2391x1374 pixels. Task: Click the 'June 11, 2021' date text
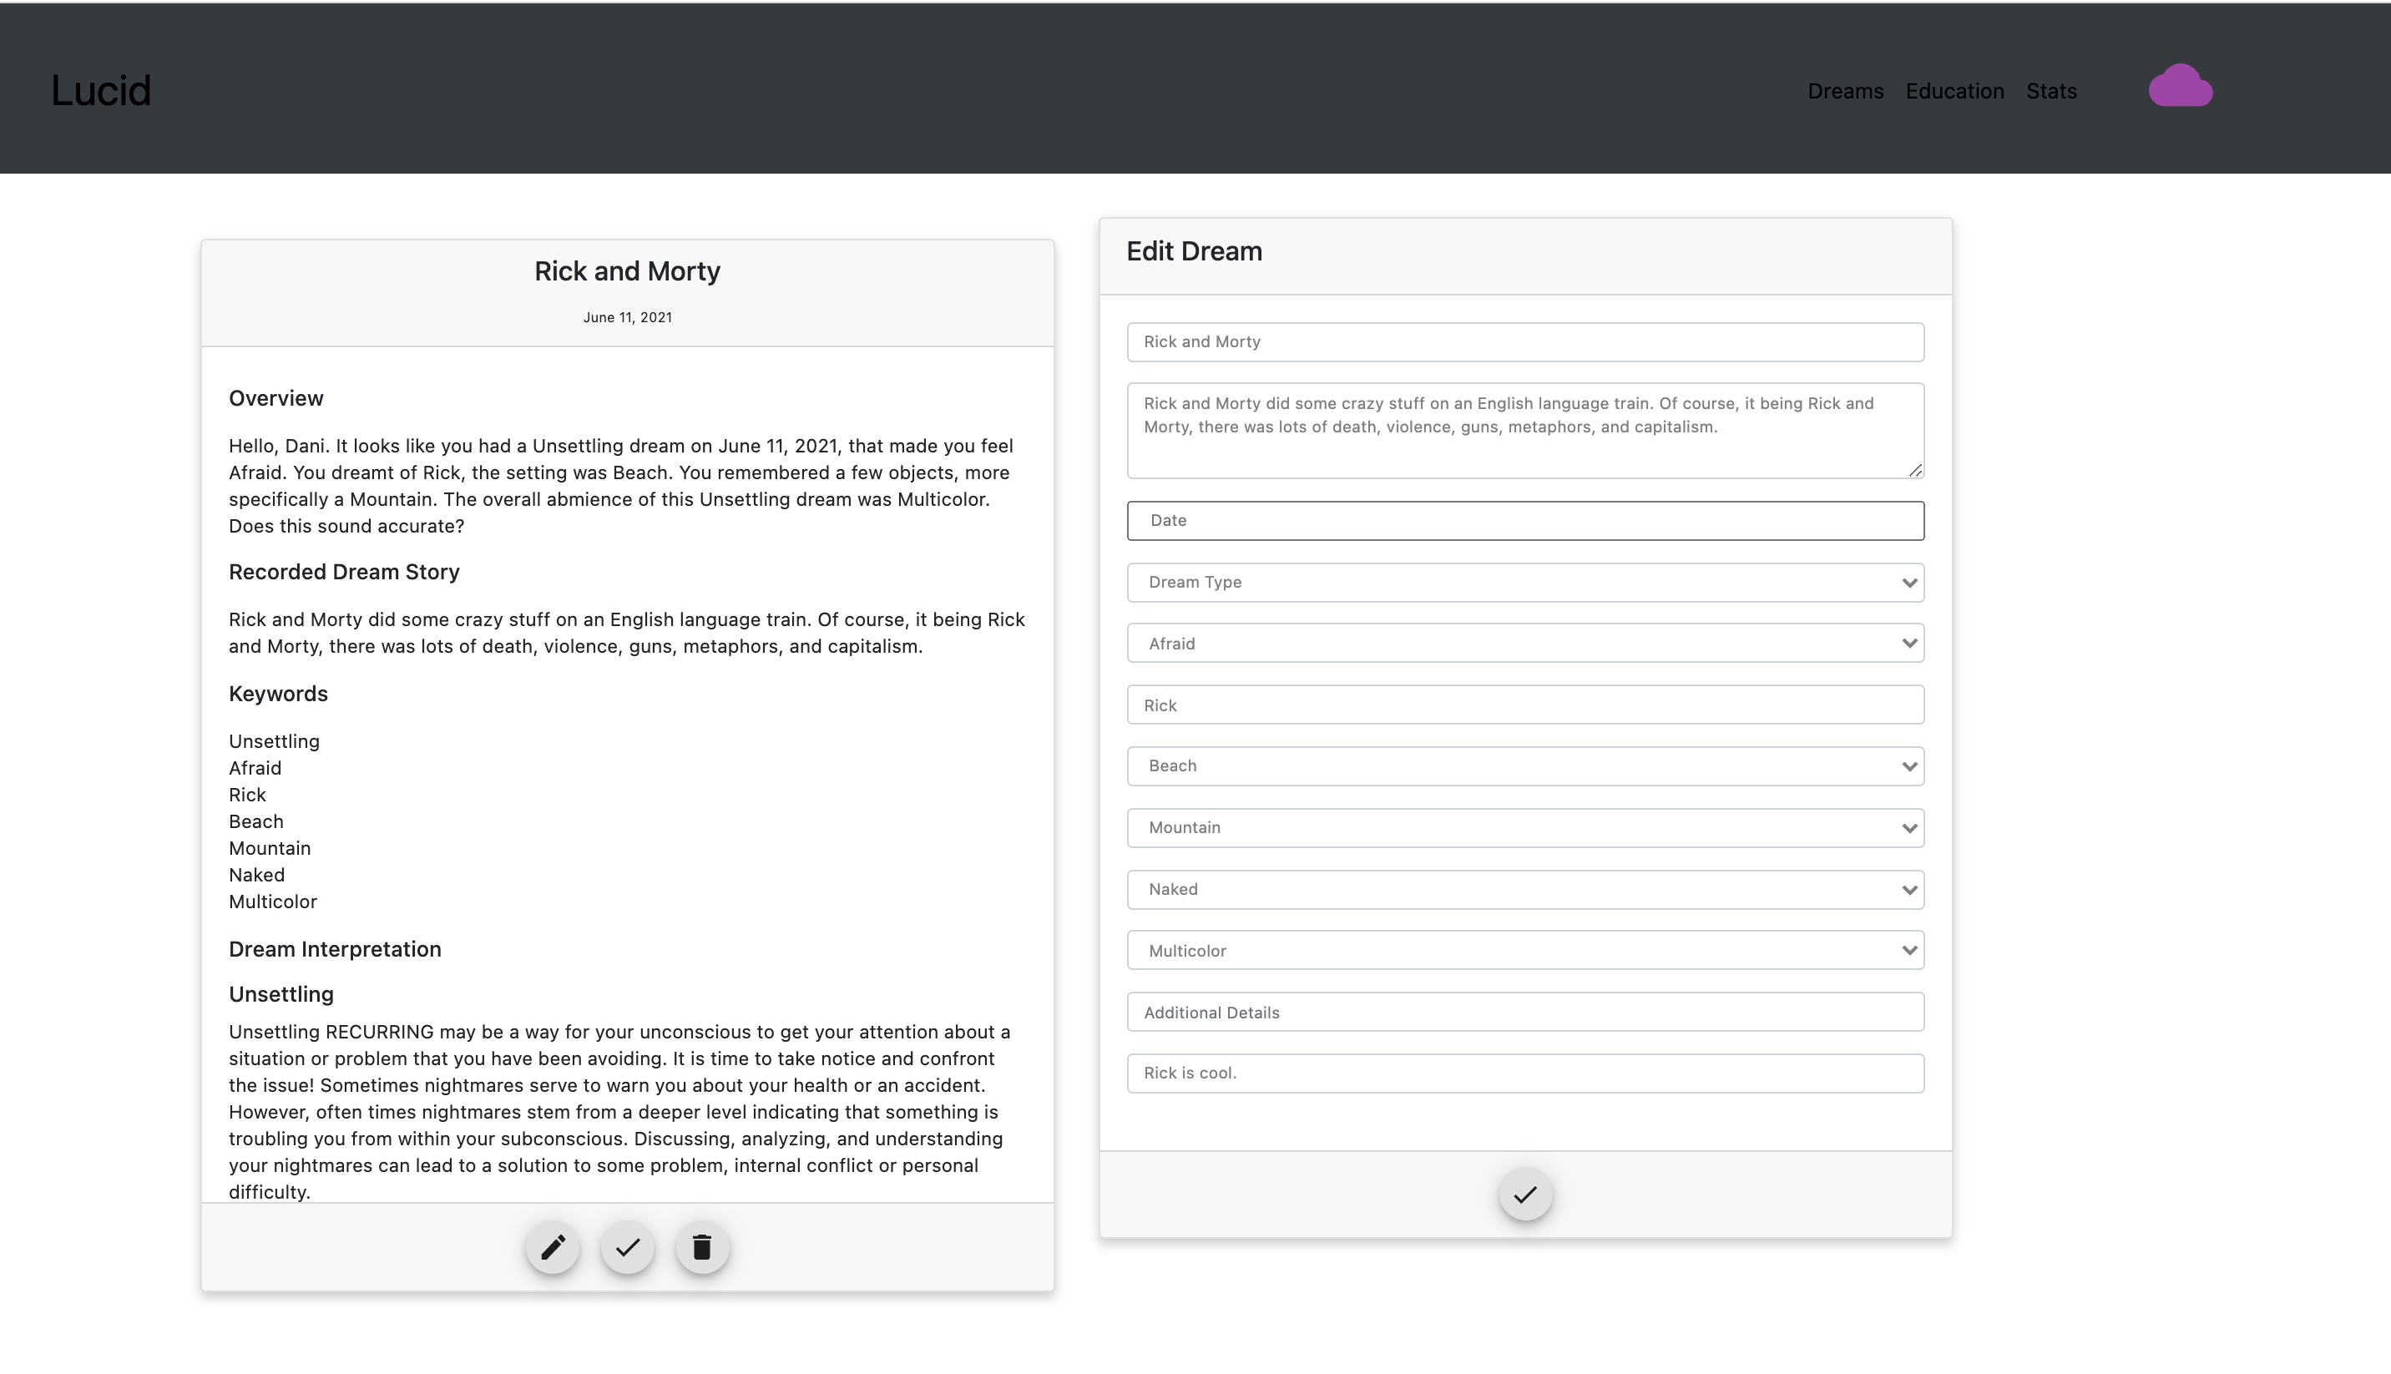click(628, 317)
